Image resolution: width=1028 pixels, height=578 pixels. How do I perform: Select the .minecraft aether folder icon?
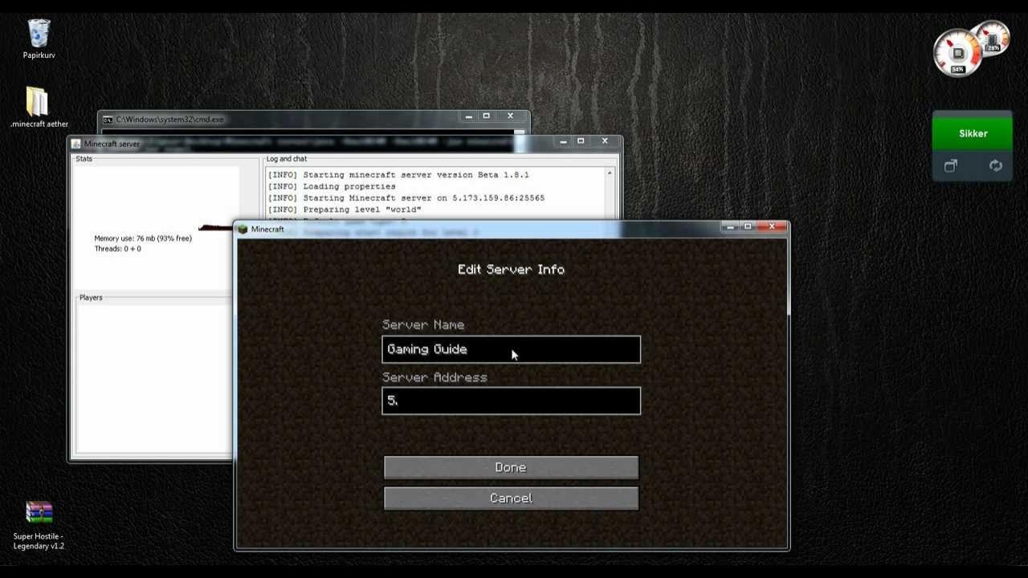[x=39, y=108]
